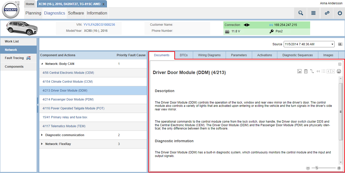Image resolution: width=345 pixels, height=173 pixels.
Task: Click the key icon beside Pos2
Action: 271,31
